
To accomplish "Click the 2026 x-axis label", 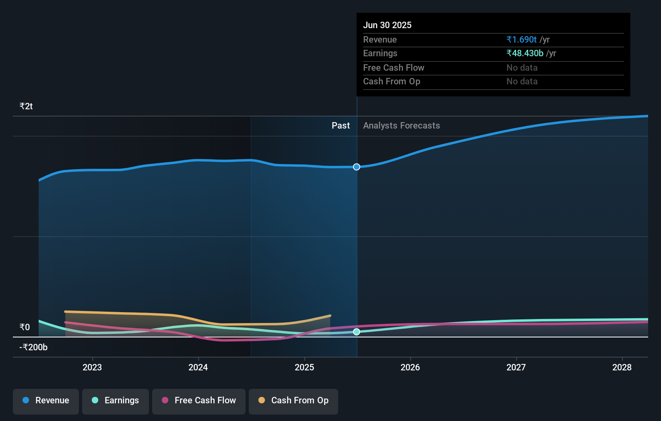I will point(410,367).
